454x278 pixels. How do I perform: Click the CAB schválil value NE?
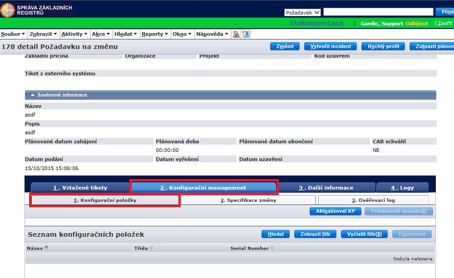click(x=376, y=150)
